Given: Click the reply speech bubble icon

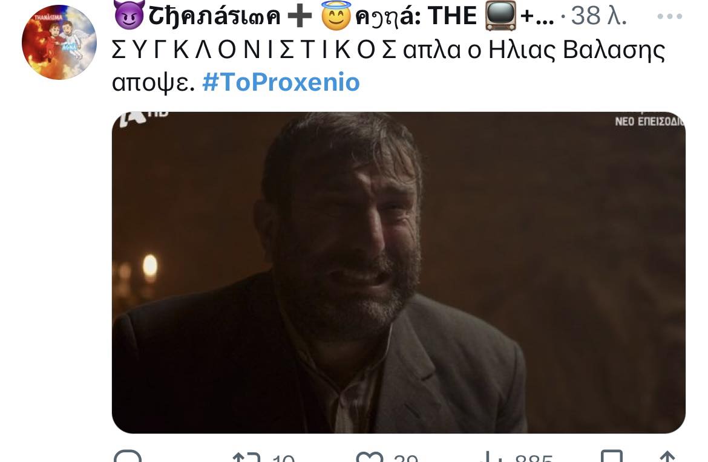Looking at the screenshot, I should click(x=127, y=457).
